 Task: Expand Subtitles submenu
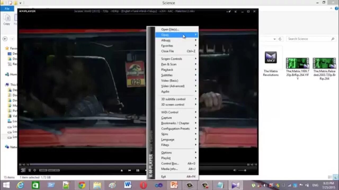[177, 75]
